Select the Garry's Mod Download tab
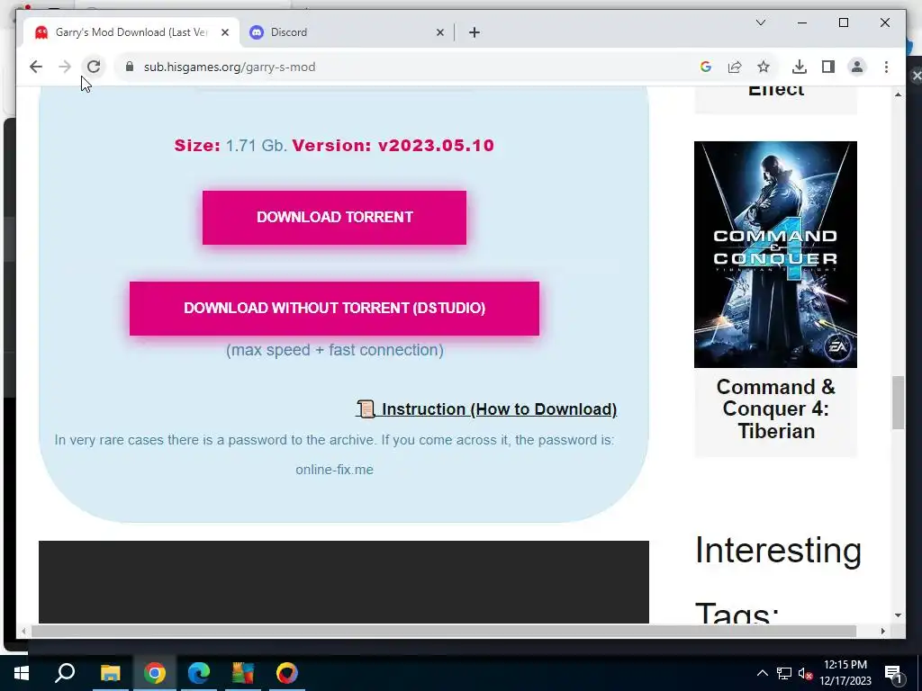Viewport: 922px width, 691px height. [x=130, y=32]
